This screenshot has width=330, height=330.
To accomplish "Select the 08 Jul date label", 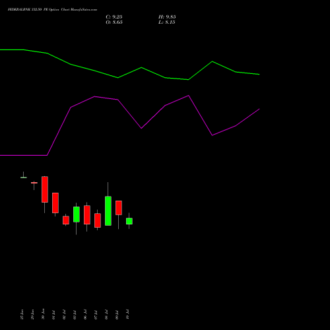I will point(106,315).
